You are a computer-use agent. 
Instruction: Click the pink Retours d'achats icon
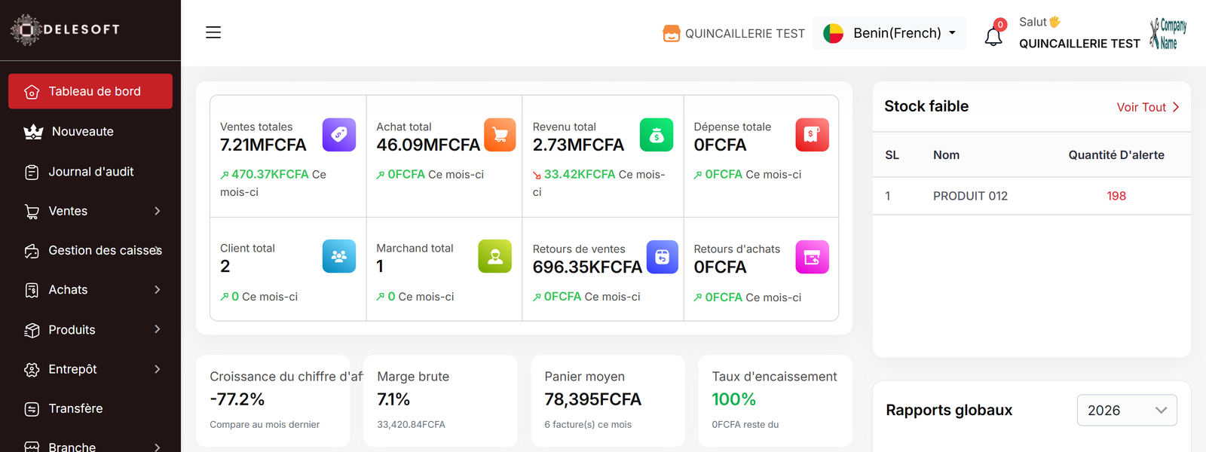click(812, 257)
